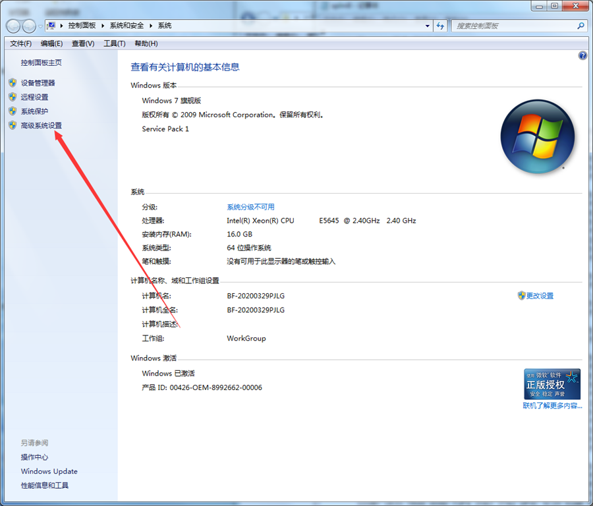Maximize the System window
This screenshot has height=506, width=593.
pyautogui.click(x=554, y=6)
